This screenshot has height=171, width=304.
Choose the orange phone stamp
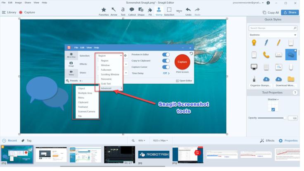coord(266,55)
